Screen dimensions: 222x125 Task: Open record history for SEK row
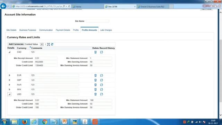102,90
